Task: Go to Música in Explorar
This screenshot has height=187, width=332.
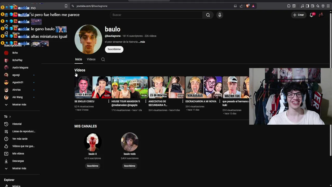Action: click(x=20, y=186)
